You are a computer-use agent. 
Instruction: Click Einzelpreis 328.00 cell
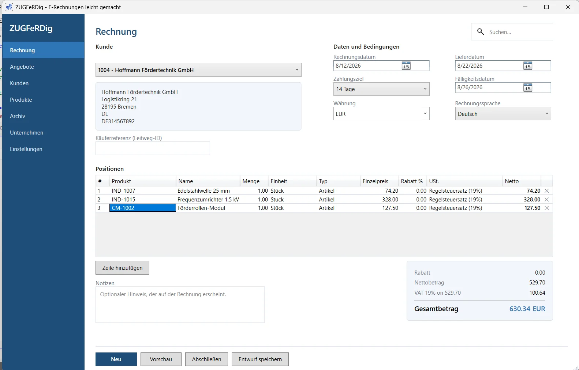pyautogui.click(x=380, y=200)
